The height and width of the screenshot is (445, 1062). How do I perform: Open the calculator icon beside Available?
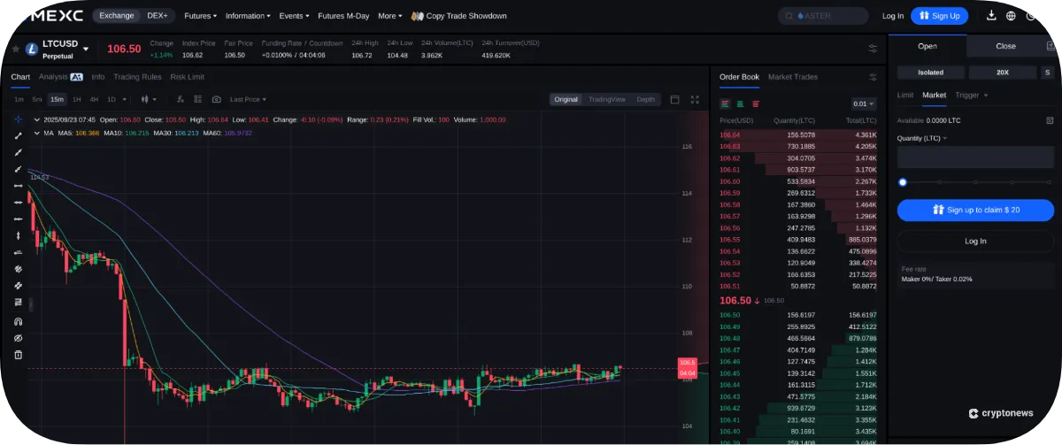click(1050, 119)
